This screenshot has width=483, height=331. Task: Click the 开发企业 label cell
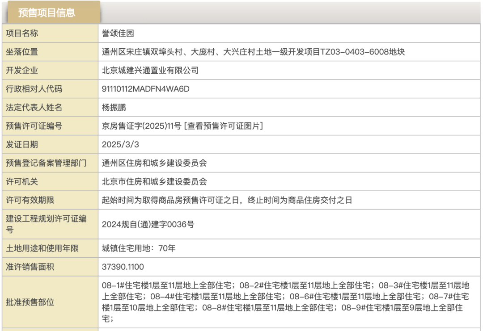point(50,70)
